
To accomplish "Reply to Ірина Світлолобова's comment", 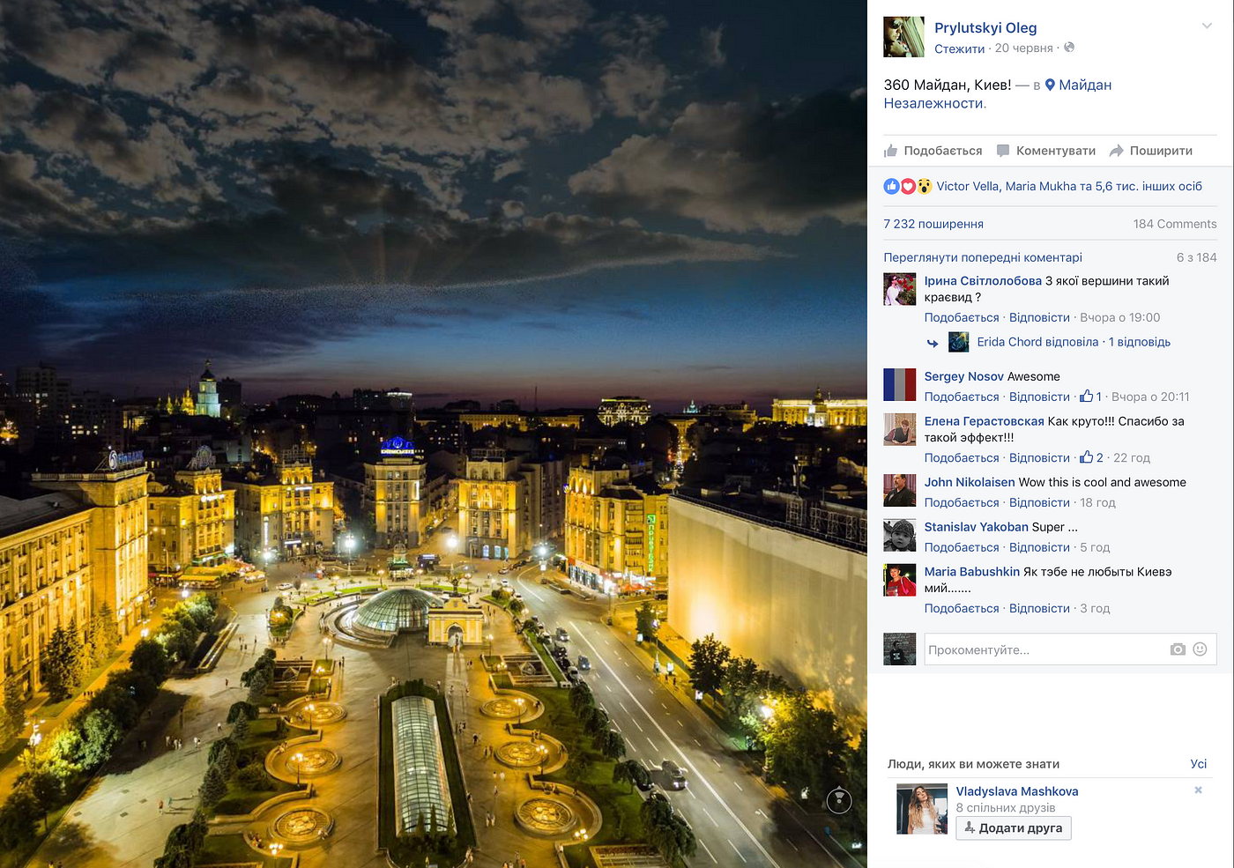I will point(1039,317).
